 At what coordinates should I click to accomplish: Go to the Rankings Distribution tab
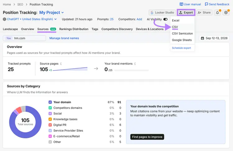click(74, 29)
